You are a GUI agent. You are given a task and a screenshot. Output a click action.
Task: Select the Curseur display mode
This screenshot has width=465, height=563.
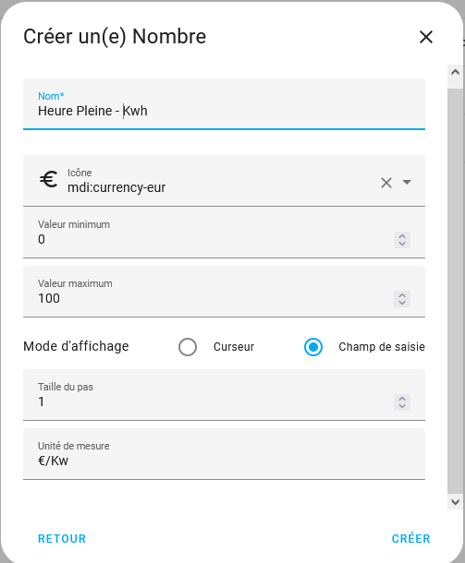coord(188,347)
